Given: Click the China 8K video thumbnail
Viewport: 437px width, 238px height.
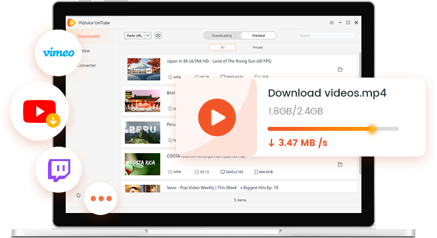Looking at the screenshot, I should pyautogui.click(x=143, y=101).
